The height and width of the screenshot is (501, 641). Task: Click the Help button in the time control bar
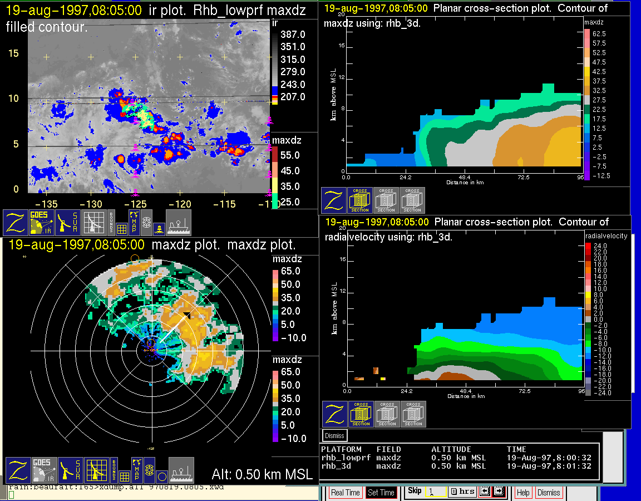pos(523,493)
